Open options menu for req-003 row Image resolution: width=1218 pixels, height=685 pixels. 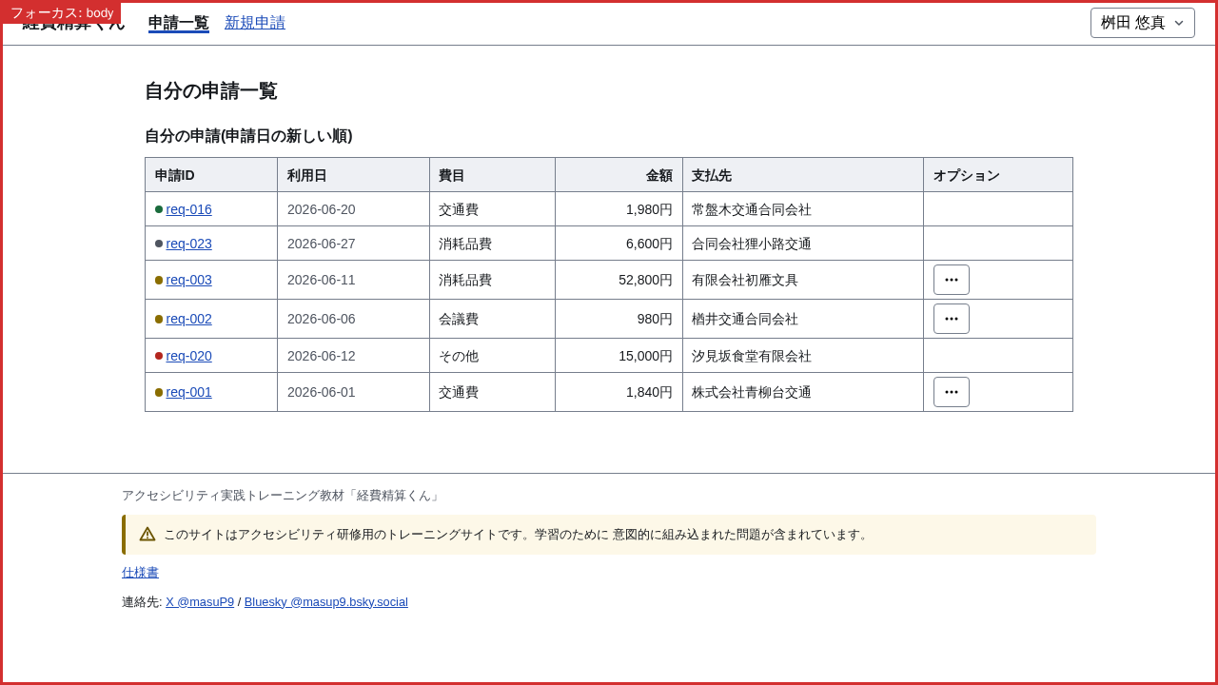(951, 280)
